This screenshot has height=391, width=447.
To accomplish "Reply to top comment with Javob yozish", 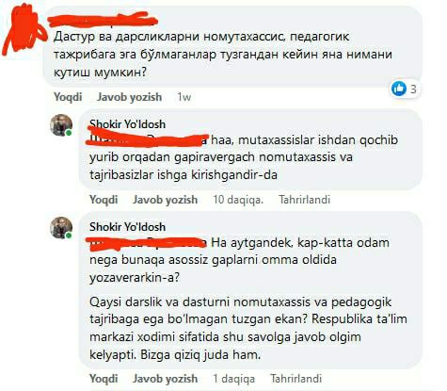I will (129, 97).
